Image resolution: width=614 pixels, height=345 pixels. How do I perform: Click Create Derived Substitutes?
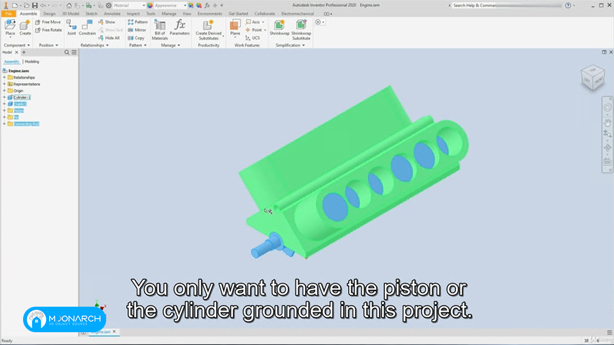(x=209, y=29)
